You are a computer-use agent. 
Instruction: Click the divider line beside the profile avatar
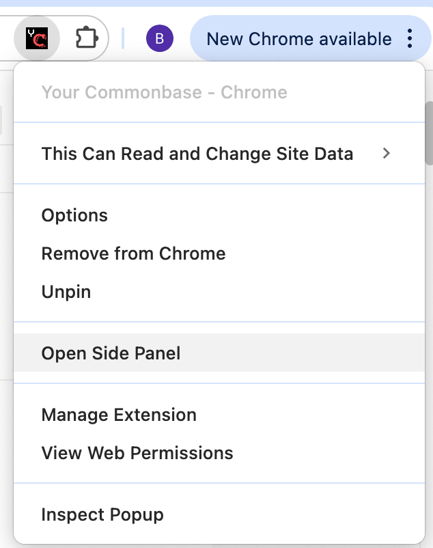pyautogui.click(x=123, y=38)
